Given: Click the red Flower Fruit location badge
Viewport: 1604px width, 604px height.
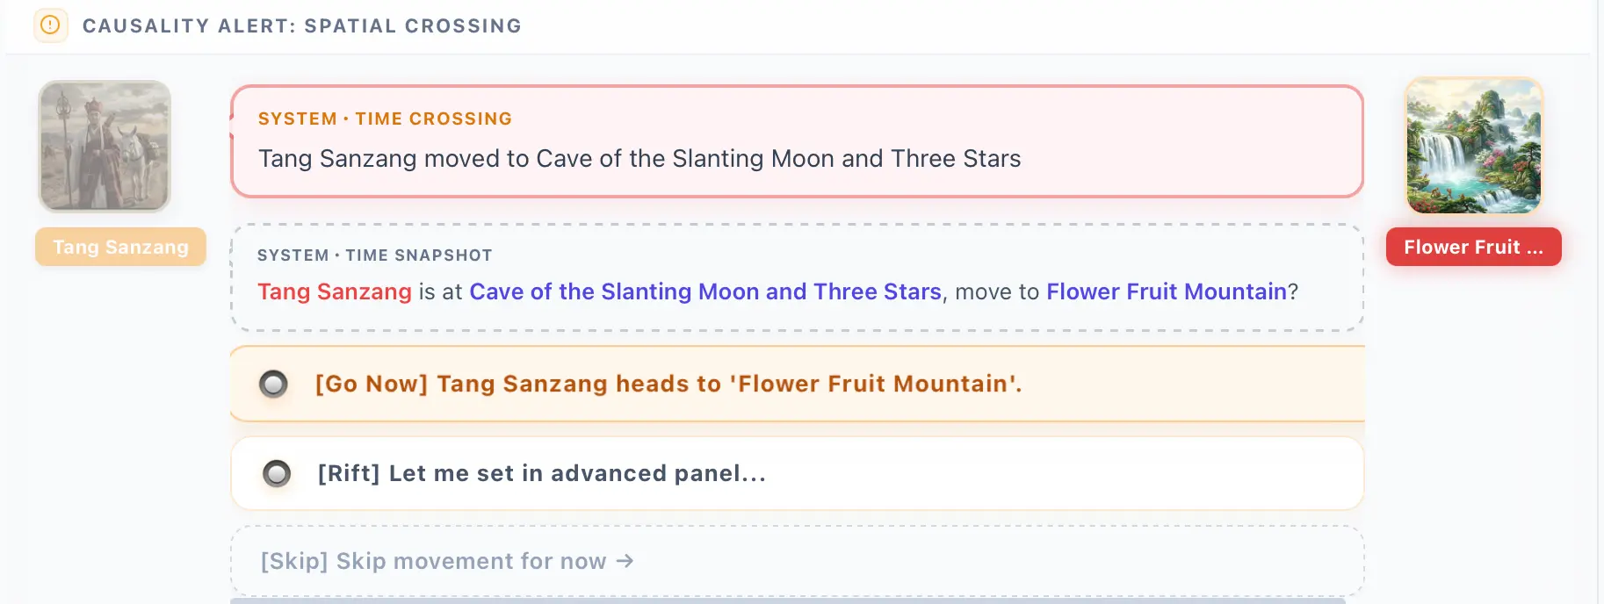Looking at the screenshot, I should [x=1473, y=247].
